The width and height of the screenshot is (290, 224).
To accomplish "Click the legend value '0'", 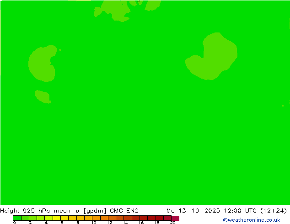I will point(15,223).
